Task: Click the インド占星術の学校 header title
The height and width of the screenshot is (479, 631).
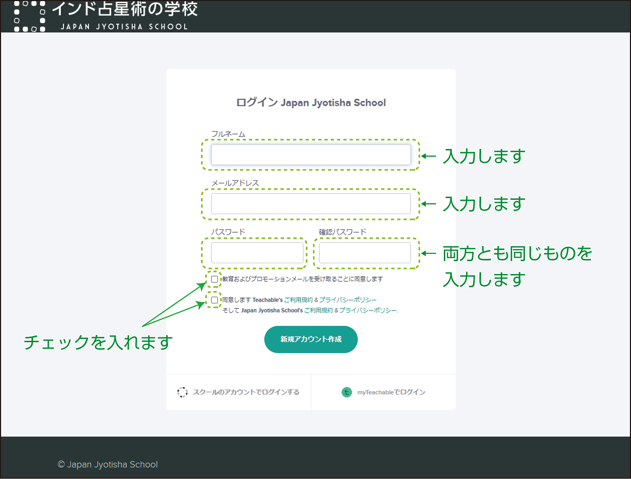Action: (x=125, y=9)
